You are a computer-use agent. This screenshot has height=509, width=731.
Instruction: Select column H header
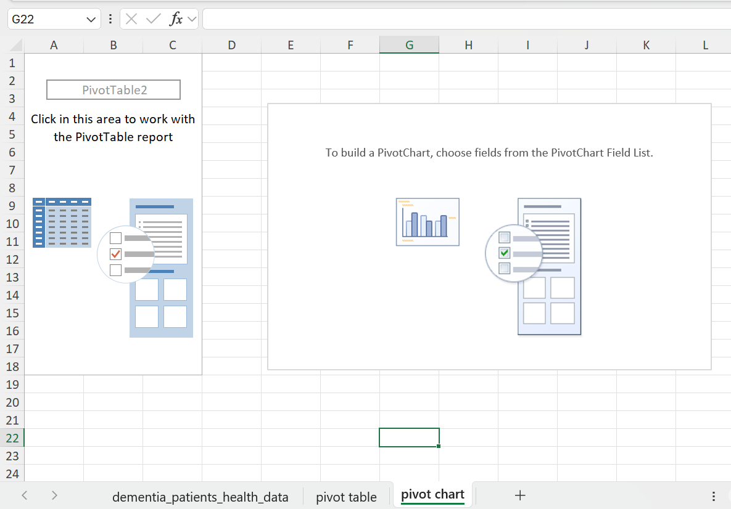(x=468, y=45)
